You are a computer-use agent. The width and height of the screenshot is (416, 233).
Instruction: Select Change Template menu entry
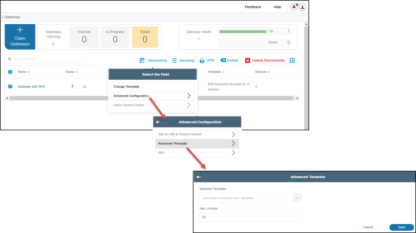(153, 87)
